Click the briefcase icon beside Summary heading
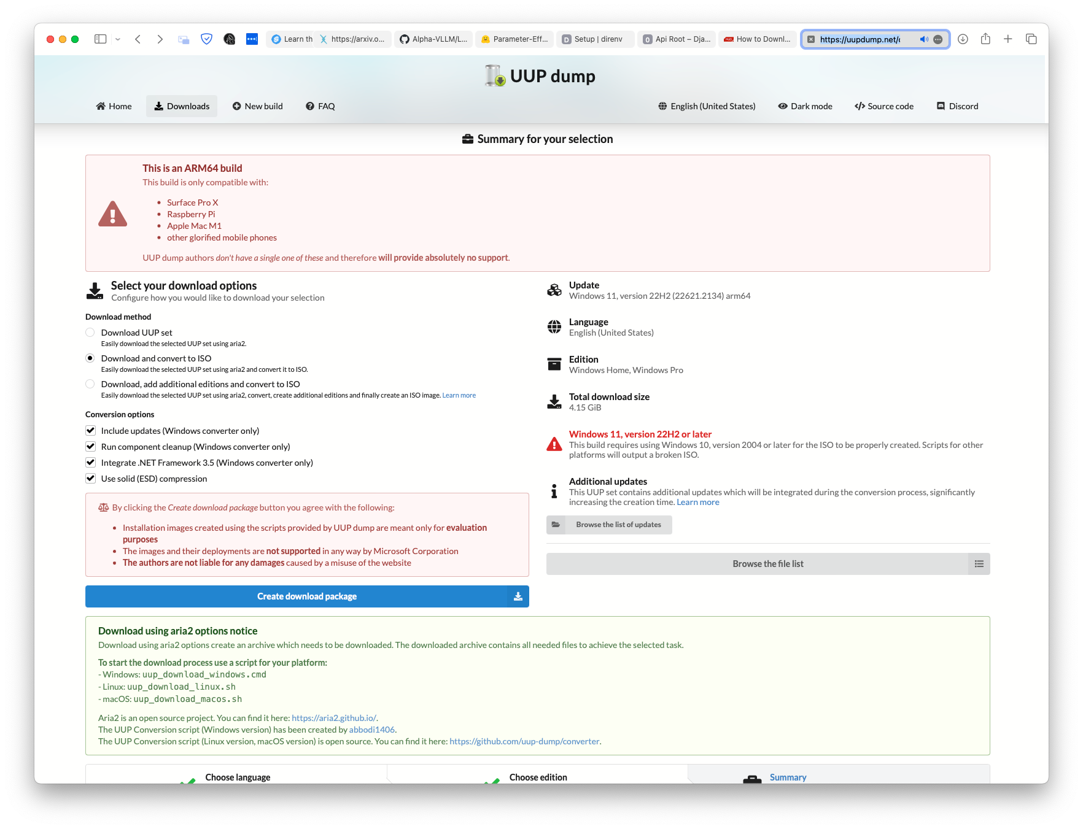This screenshot has width=1083, height=829. 468,139
